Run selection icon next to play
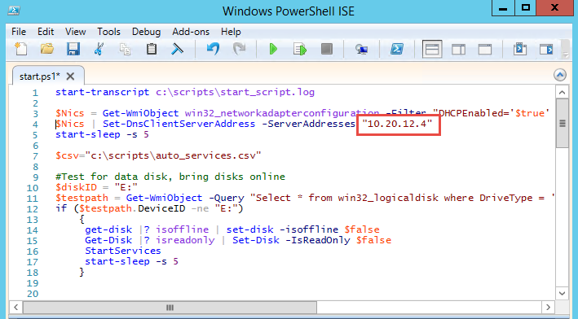This screenshot has height=319, width=578. click(300, 49)
